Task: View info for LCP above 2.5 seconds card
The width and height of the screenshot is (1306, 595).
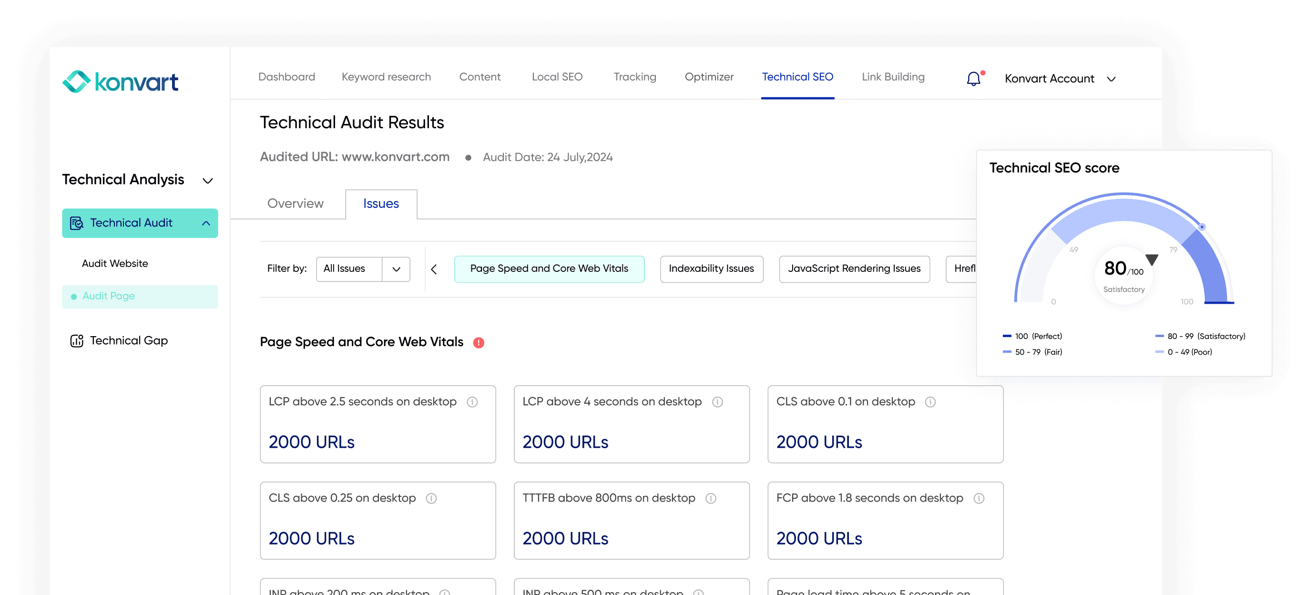Action: [472, 402]
